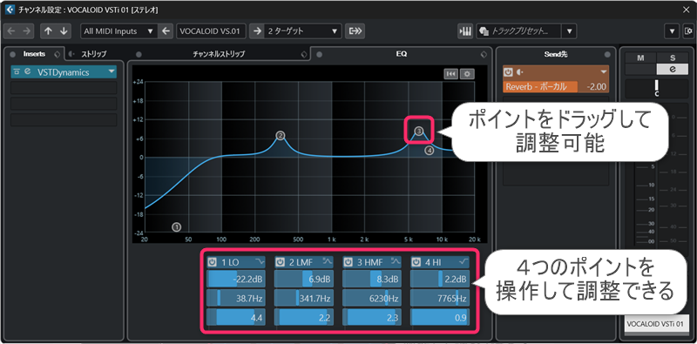Click the track preset icon
This screenshot has height=344, width=697.
tap(484, 31)
